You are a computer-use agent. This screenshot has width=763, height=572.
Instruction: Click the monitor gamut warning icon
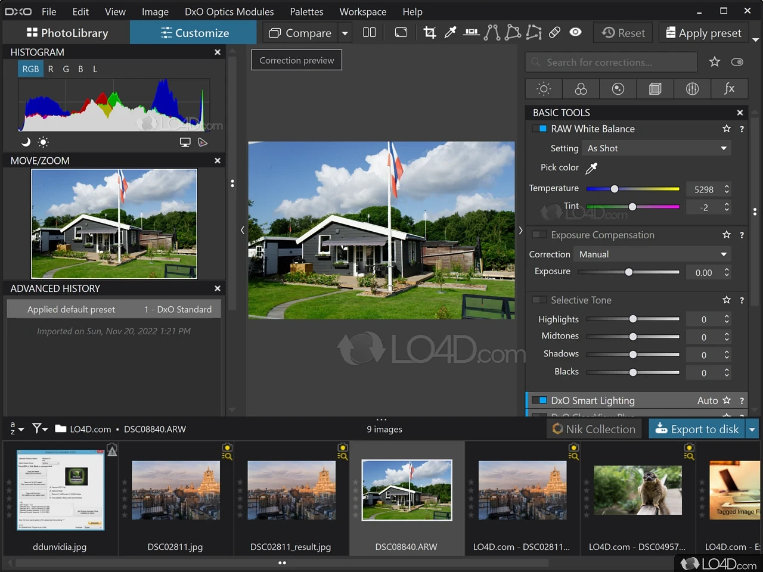pyautogui.click(x=185, y=142)
